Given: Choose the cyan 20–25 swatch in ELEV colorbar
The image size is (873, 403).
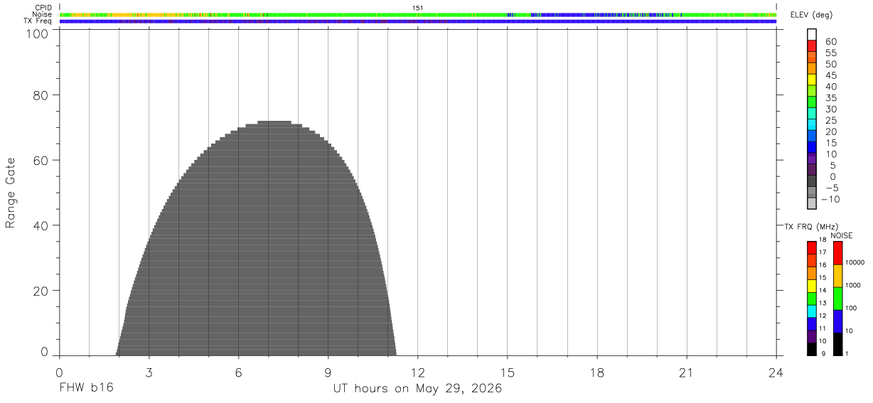Looking at the screenshot, I should pyautogui.click(x=812, y=124).
